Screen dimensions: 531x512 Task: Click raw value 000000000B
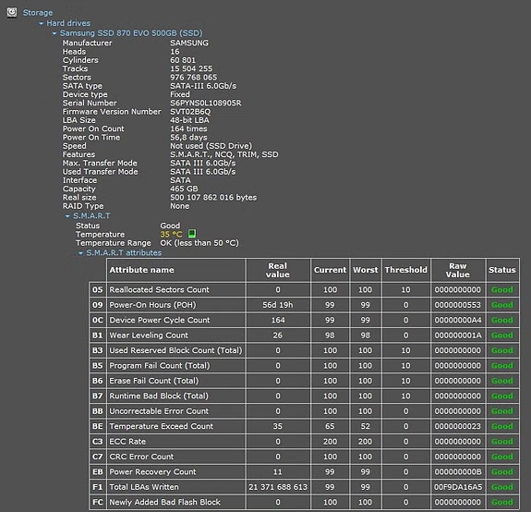coord(458,471)
